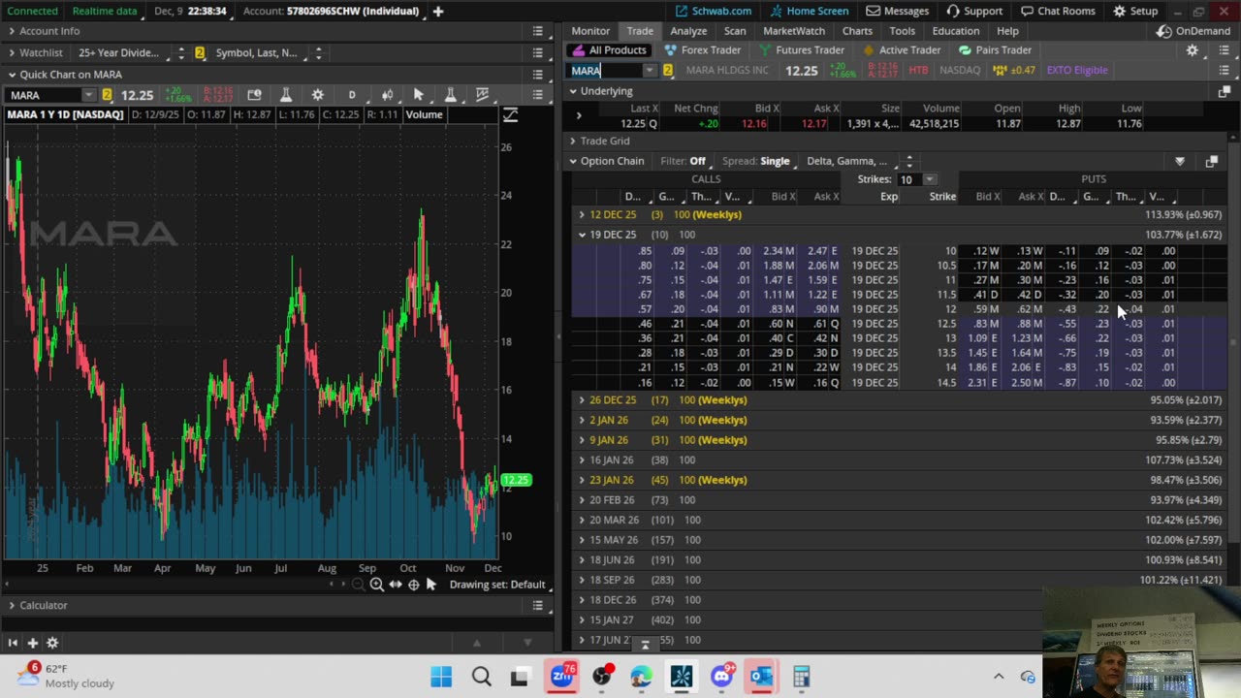Switch to the Monitor tab
This screenshot has height=698, width=1241.
click(590, 31)
